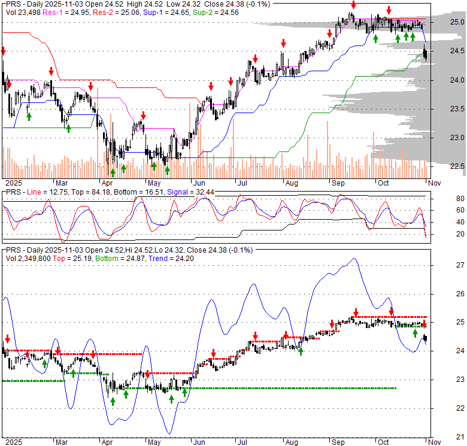Click the 26 label on bottom chart axis

(460, 294)
